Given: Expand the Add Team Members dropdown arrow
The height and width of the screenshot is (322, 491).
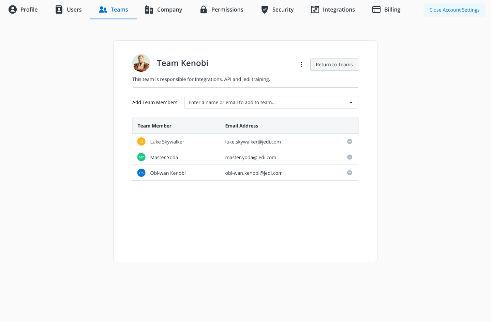Looking at the screenshot, I should click(x=351, y=102).
